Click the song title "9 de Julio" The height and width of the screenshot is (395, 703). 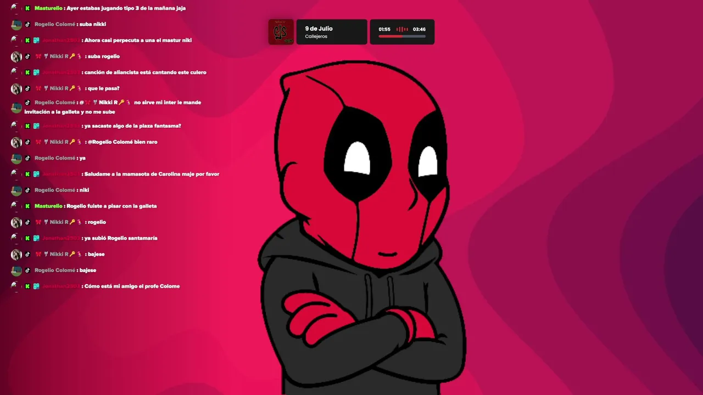[319, 29]
